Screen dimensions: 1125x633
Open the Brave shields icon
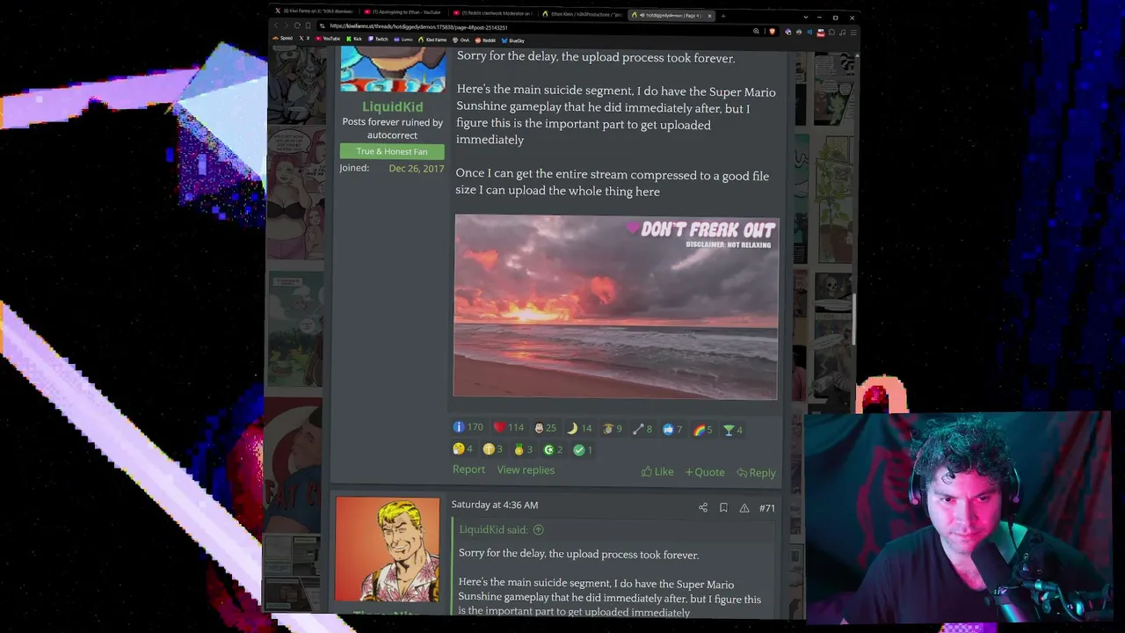772,32
